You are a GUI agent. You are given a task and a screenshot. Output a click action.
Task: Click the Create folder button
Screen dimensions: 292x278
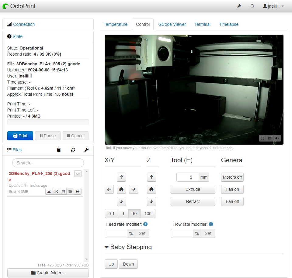(x=48, y=273)
